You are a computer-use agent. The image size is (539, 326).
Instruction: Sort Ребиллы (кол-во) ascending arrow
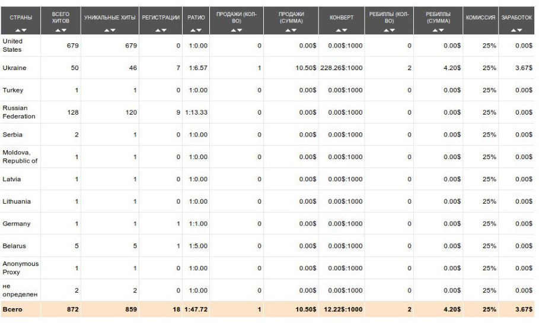click(386, 30)
